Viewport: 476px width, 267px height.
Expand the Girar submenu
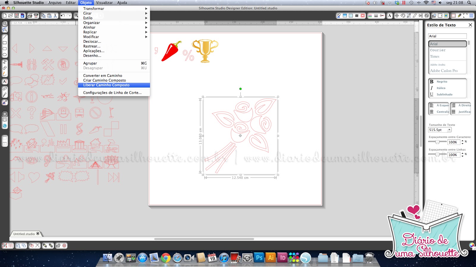114,13
